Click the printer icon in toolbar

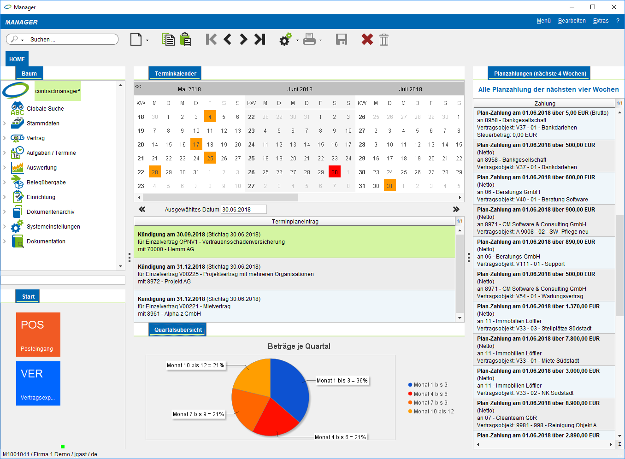click(x=309, y=39)
